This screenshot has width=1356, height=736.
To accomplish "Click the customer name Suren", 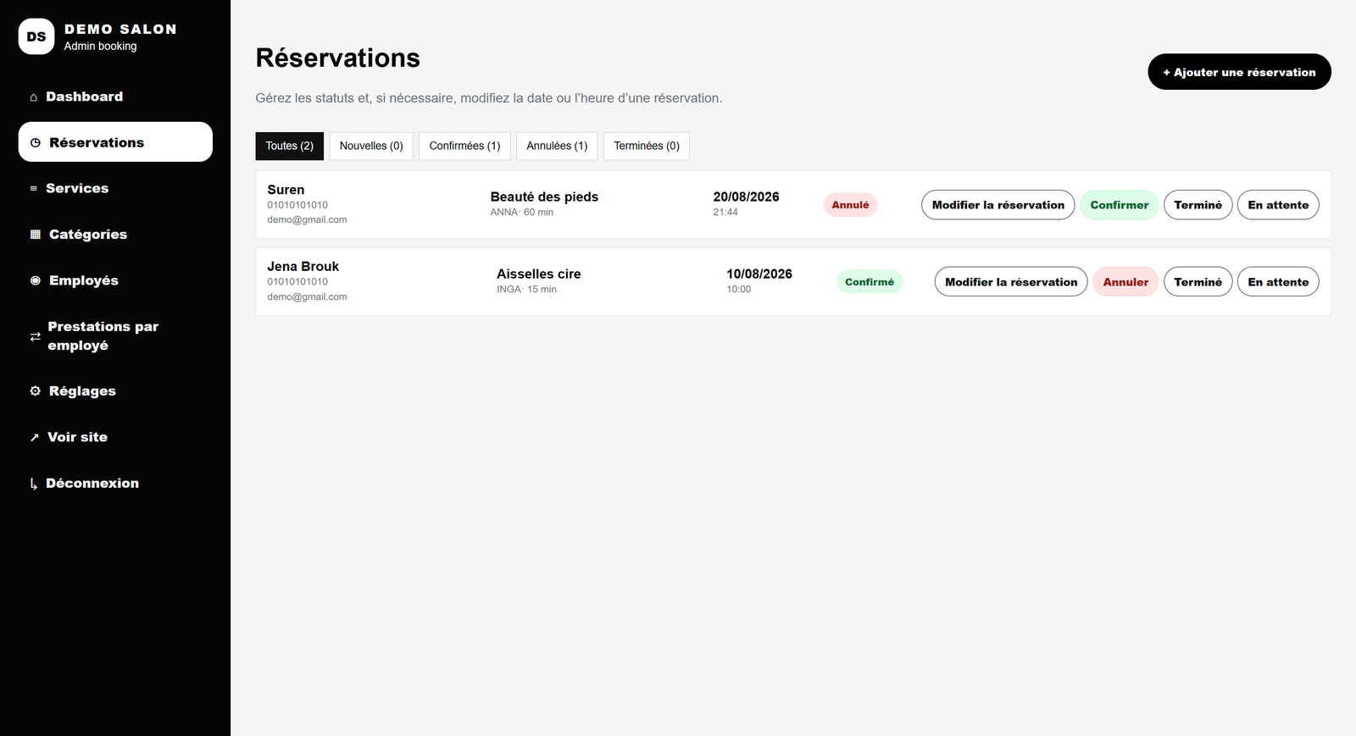I will [286, 190].
